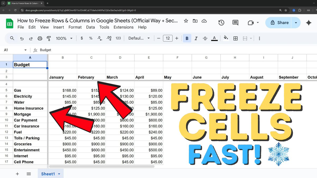Toggle strikethrough formatting
The width and height of the screenshot is (317, 178).
[205, 38]
